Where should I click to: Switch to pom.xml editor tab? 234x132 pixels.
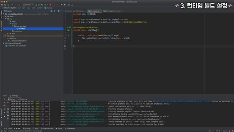click(x=75, y=11)
